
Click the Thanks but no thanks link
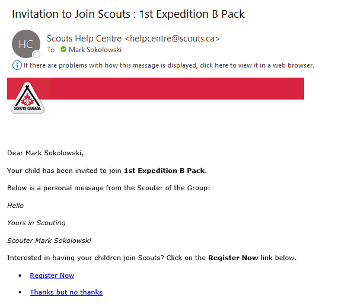click(66, 292)
